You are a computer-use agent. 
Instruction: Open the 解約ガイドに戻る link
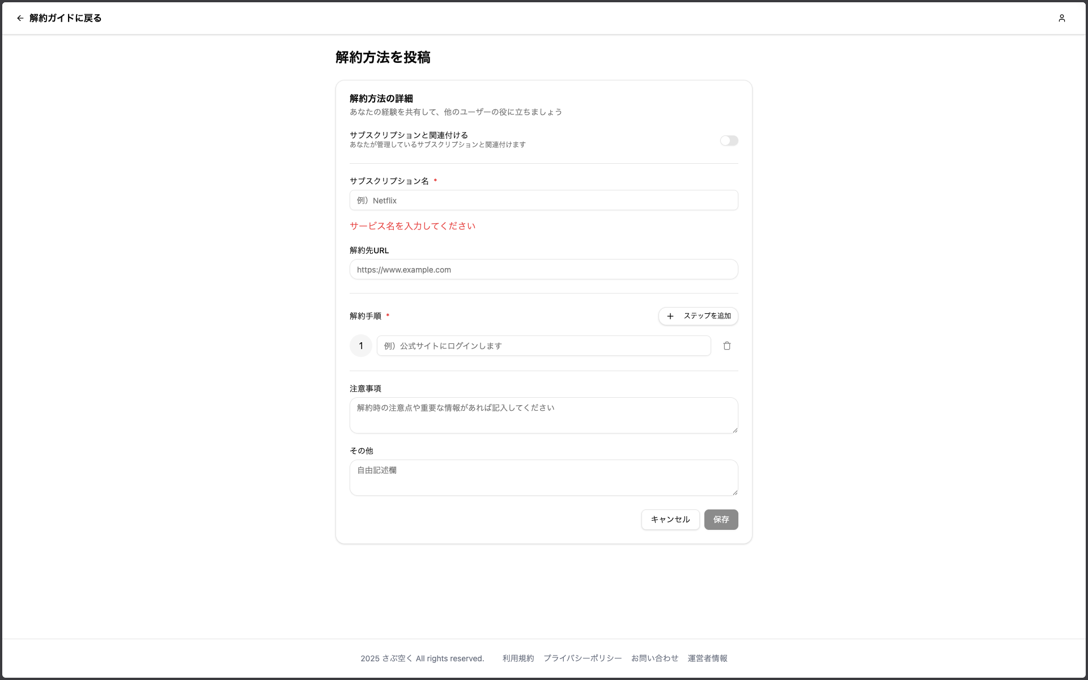(x=64, y=18)
